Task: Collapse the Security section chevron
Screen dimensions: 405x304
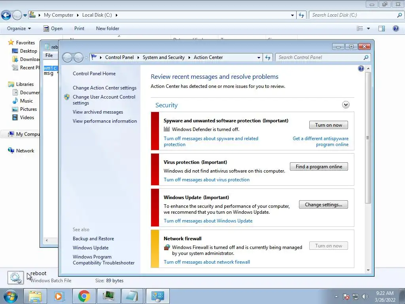Action: 346,104
